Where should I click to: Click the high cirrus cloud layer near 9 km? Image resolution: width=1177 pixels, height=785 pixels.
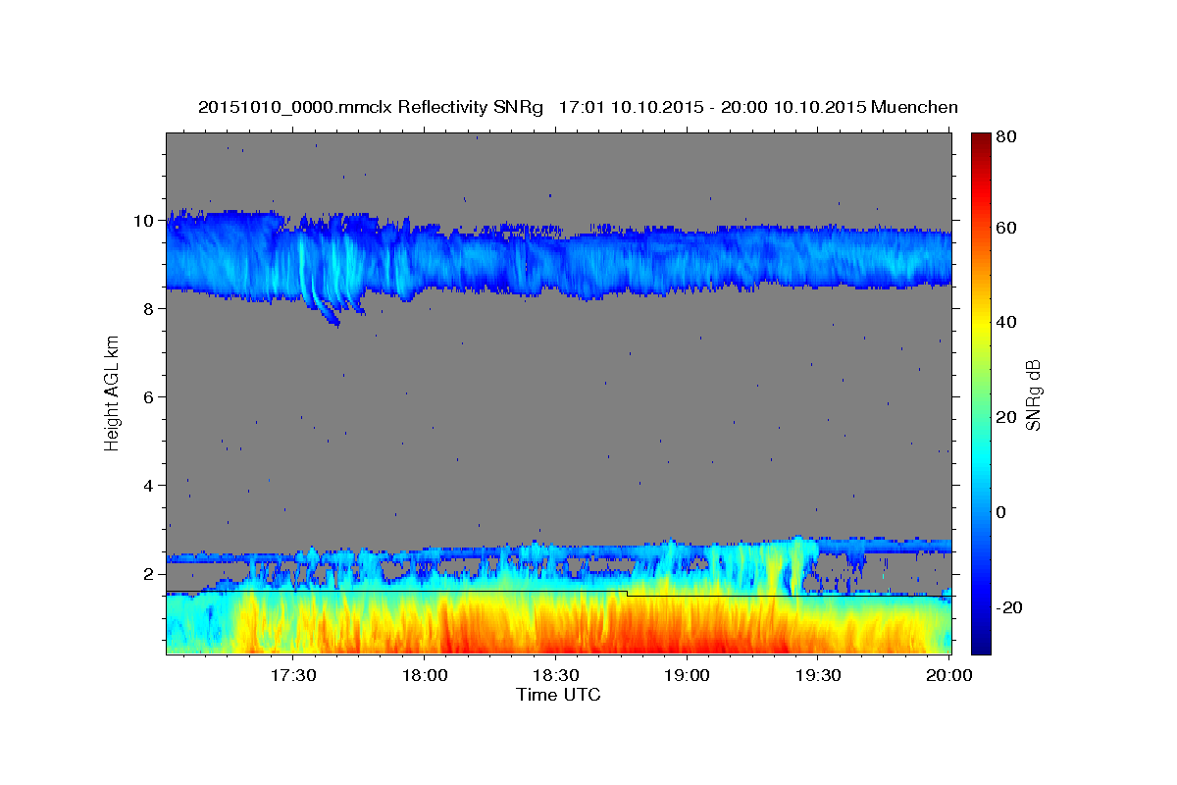(559, 260)
